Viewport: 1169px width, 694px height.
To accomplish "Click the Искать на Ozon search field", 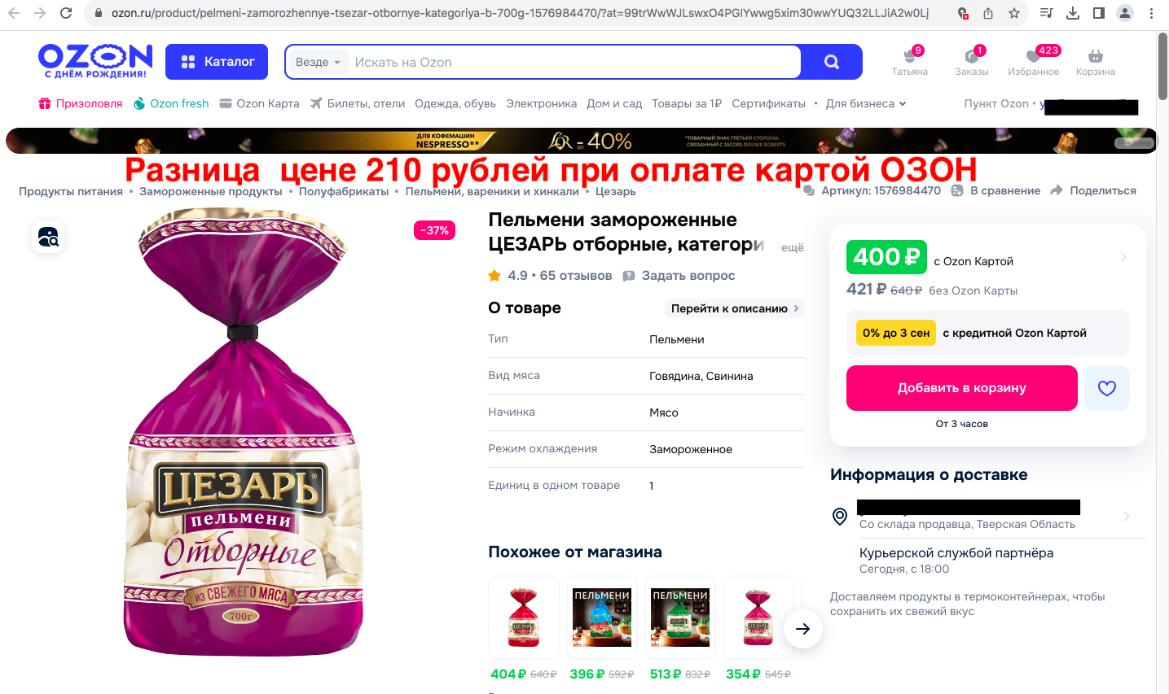I will tap(574, 62).
